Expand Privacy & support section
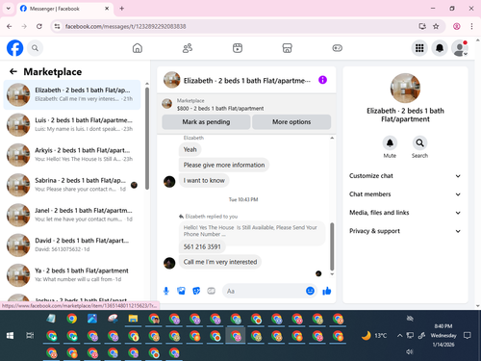The height and width of the screenshot is (361, 481). 405,231
